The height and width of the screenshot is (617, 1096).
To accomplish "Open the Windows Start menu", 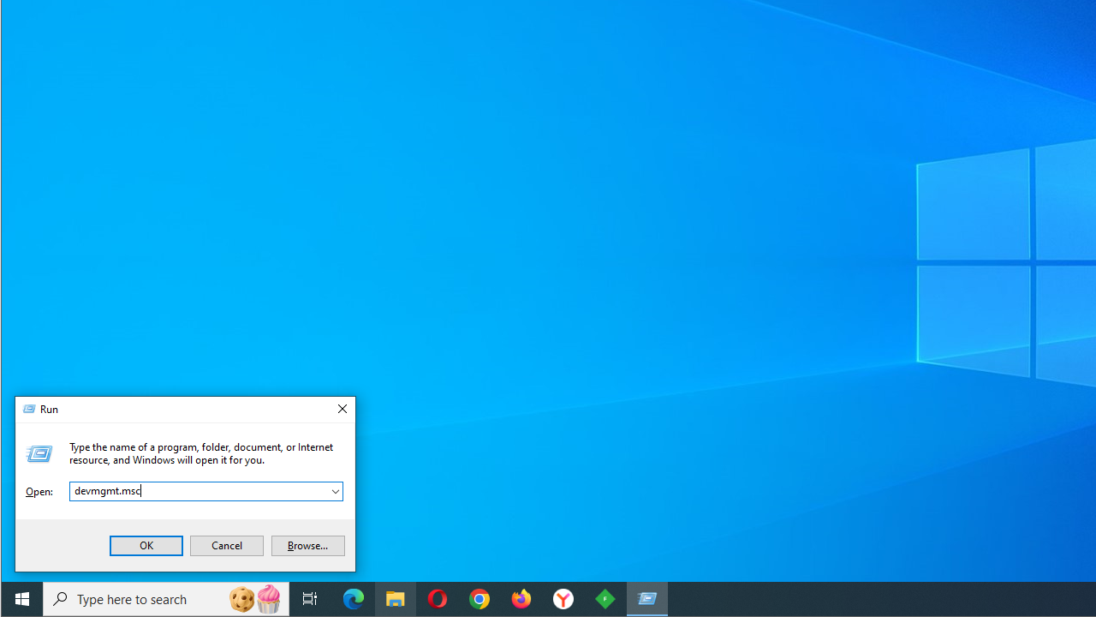I will tap(21, 598).
